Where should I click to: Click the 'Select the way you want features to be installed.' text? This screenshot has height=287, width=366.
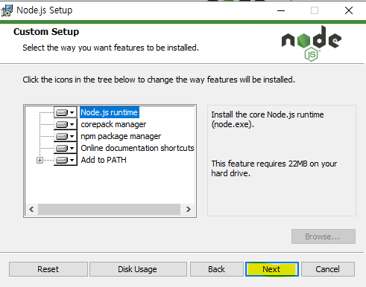click(x=111, y=48)
